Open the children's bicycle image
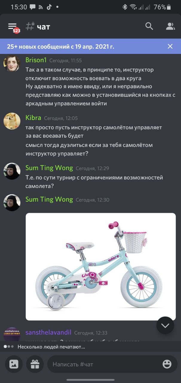The image size is (181, 383). [101, 267]
